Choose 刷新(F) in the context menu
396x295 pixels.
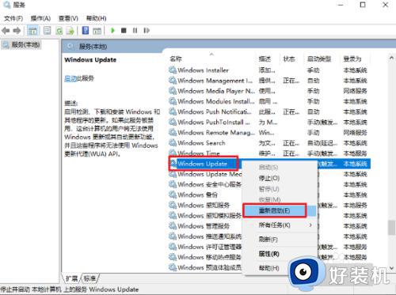(x=280, y=240)
